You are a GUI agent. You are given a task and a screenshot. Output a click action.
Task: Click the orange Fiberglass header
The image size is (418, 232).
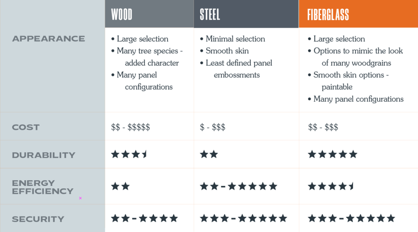(x=328, y=15)
